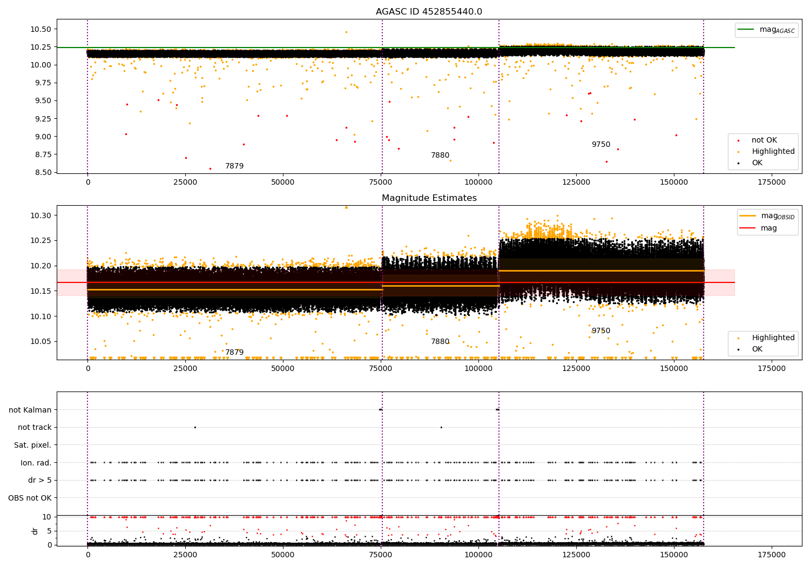810x567 pixels.
Task: Click the '175000' x-tick under the top plot
Action: (x=772, y=183)
